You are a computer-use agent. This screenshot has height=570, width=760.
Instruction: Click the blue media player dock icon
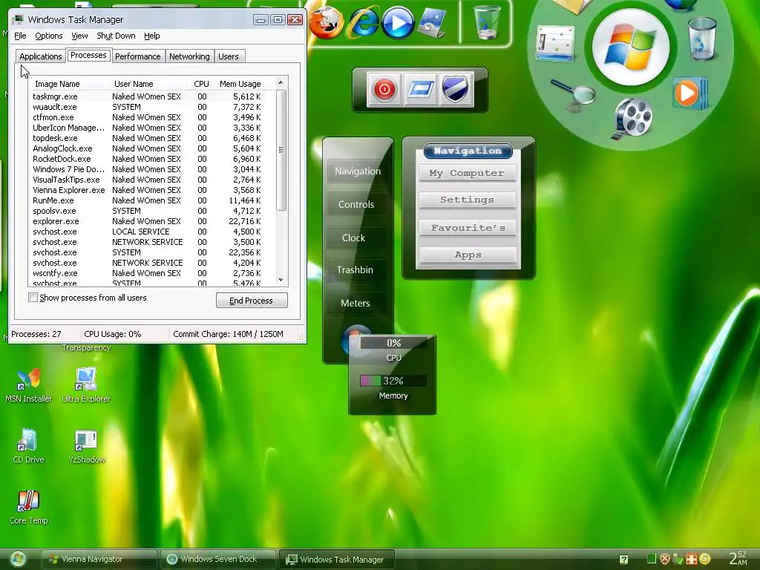[398, 22]
